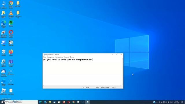Open the Firefox desktop shortcut
The height and width of the screenshot is (104, 185).
[x=11, y=53]
